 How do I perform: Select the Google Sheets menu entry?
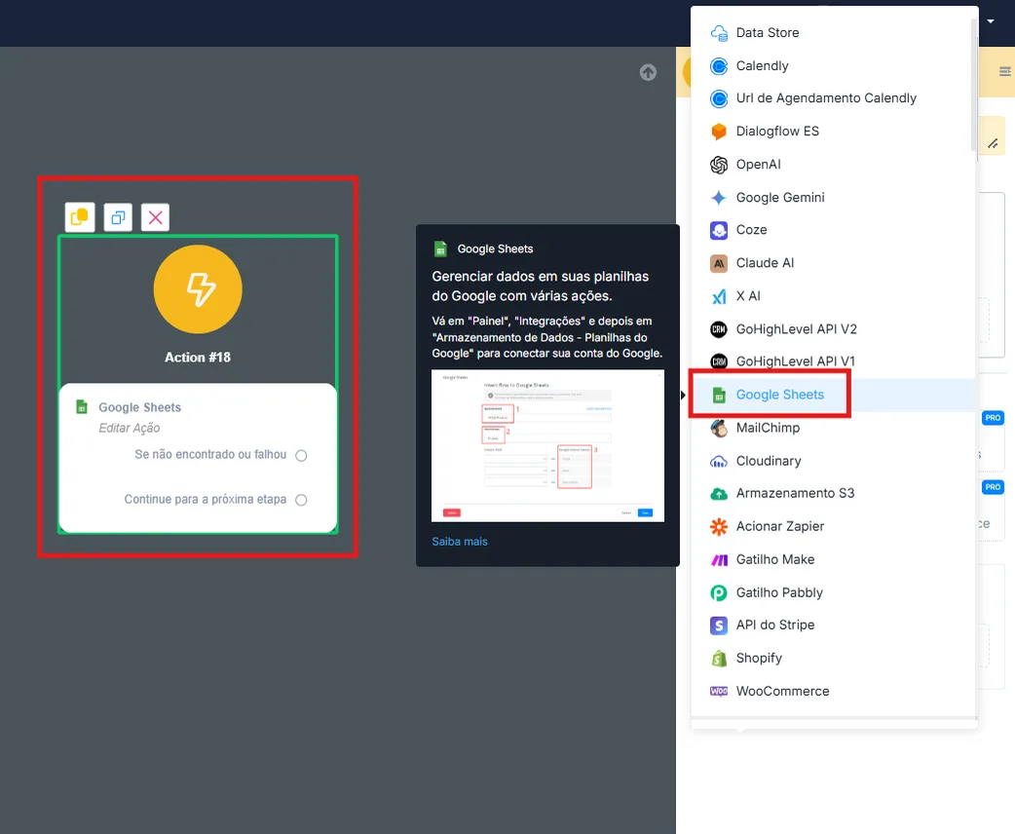point(833,395)
